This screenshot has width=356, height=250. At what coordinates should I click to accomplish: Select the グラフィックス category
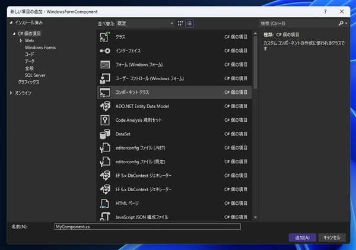[28, 83]
